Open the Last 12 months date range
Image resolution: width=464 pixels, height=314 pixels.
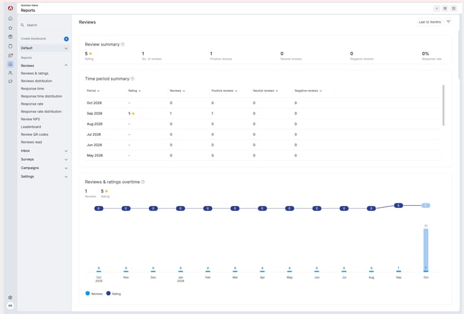(x=429, y=22)
